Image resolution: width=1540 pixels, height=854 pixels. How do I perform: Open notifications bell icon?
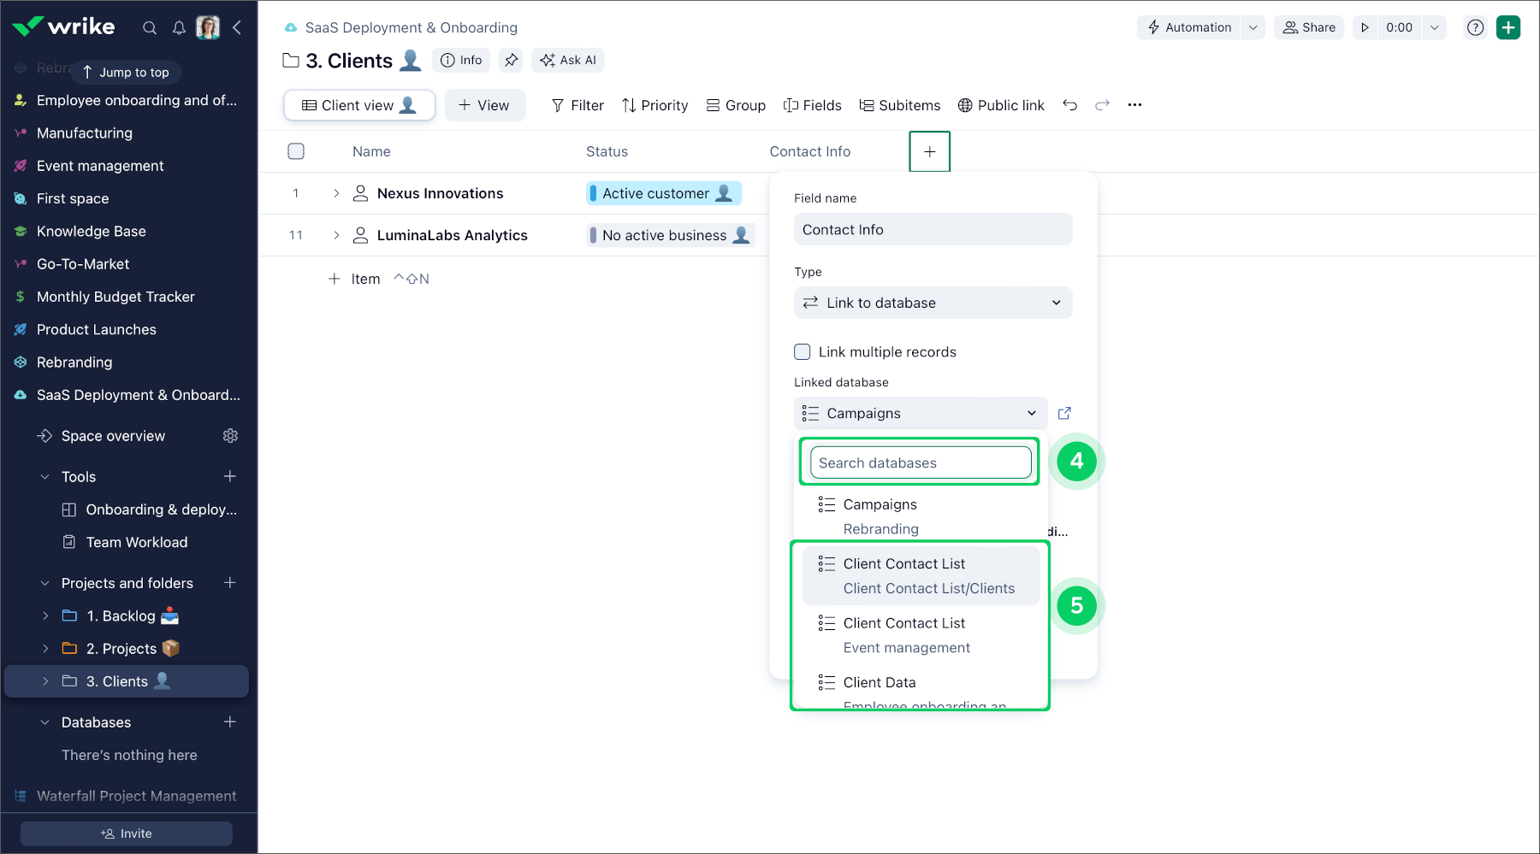click(x=179, y=27)
